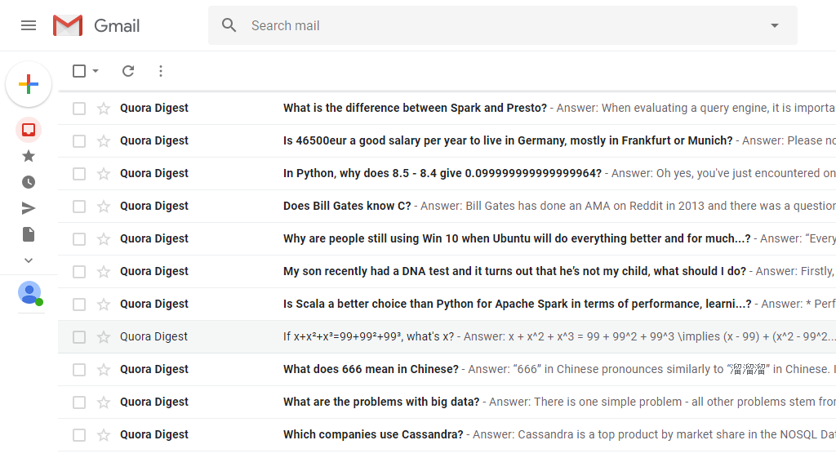Star the Spark and Presto email
Image resolution: width=836 pixels, height=458 pixels.
click(104, 109)
